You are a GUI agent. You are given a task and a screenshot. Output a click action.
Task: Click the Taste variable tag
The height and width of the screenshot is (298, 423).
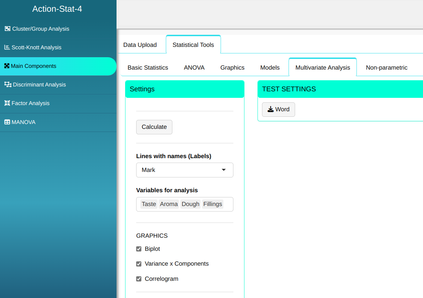(149, 204)
